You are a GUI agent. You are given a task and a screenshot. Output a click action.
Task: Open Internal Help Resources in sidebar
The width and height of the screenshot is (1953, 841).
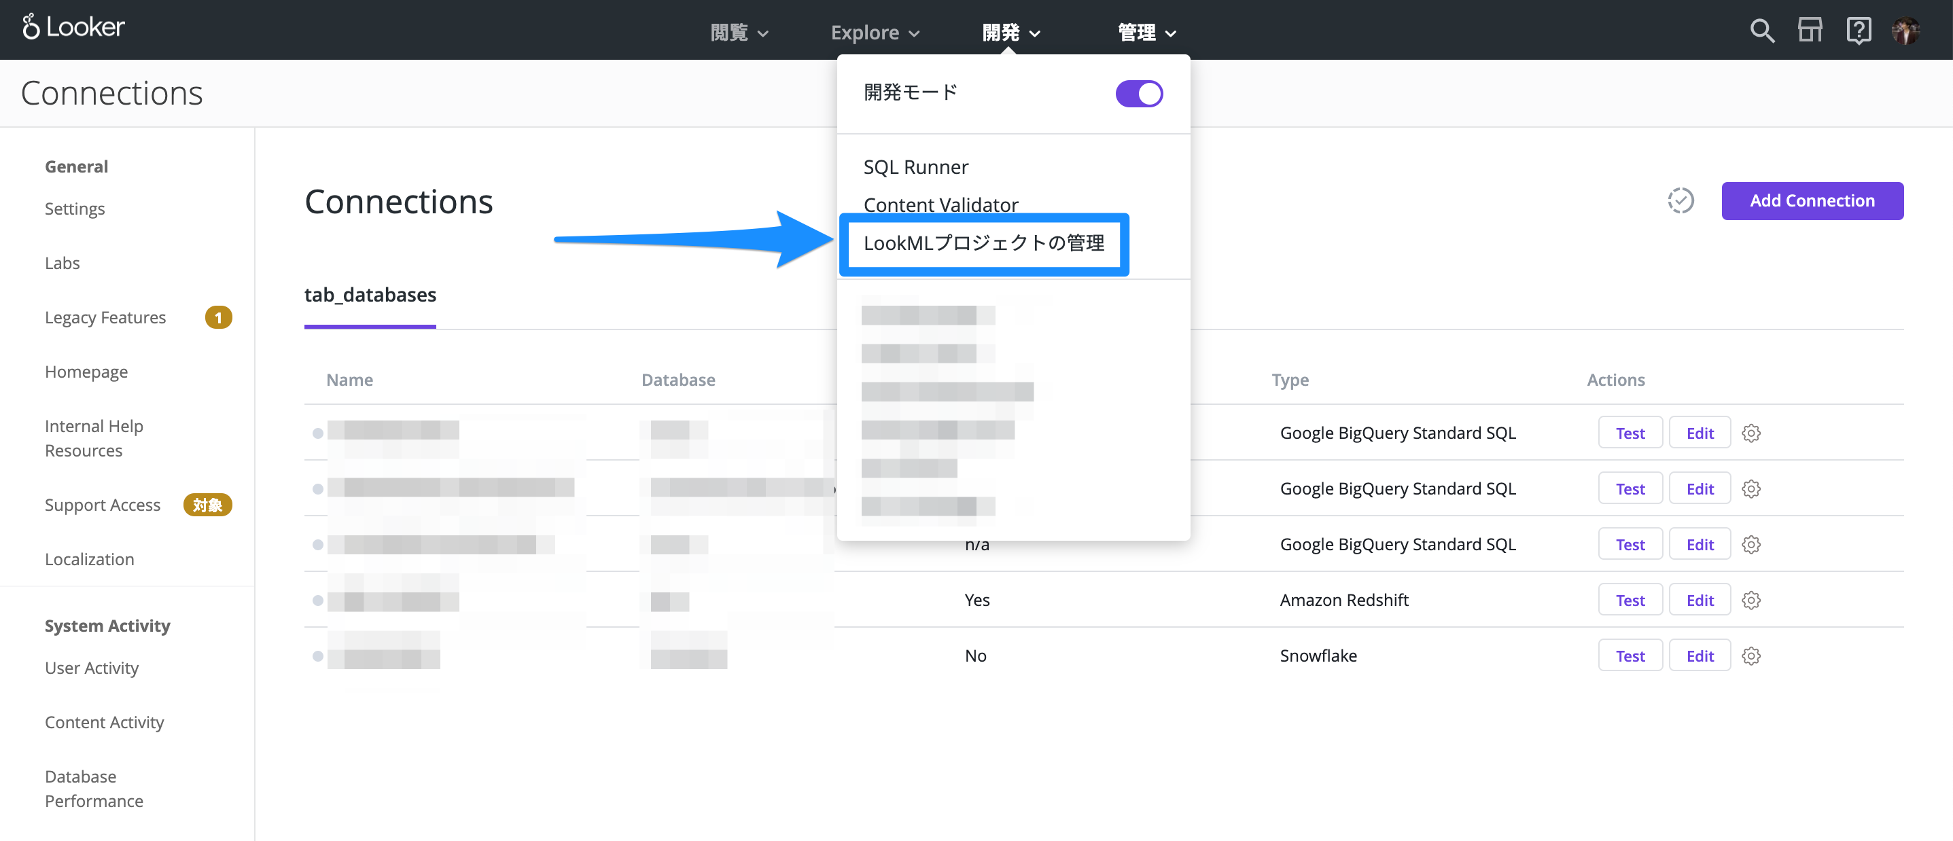pyautogui.click(x=93, y=439)
